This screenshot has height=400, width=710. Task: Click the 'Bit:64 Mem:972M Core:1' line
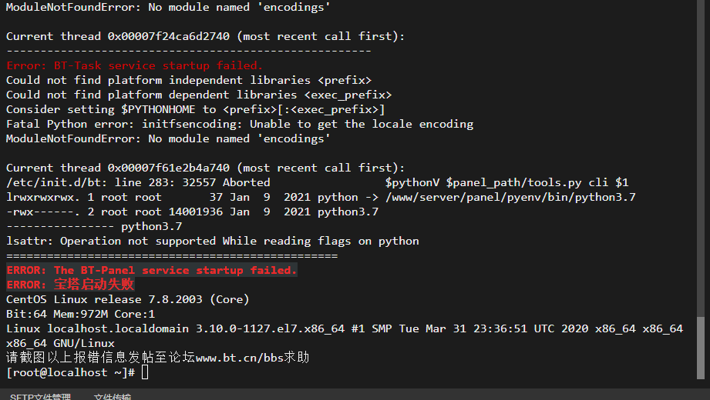(x=81, y=314)
